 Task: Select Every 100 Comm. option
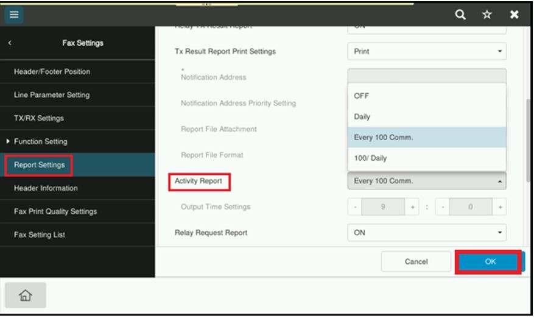tap(426, 137)
